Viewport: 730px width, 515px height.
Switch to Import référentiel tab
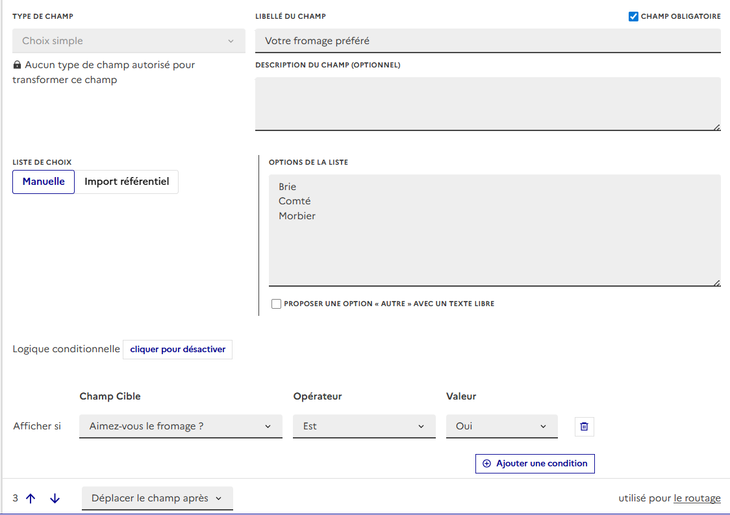coord(127,182)
